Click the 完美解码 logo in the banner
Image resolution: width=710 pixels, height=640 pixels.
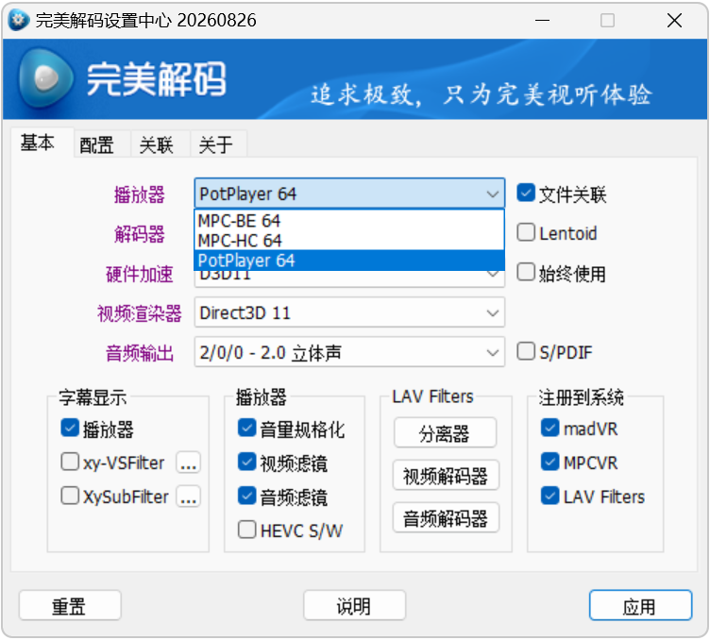point(122,79)
